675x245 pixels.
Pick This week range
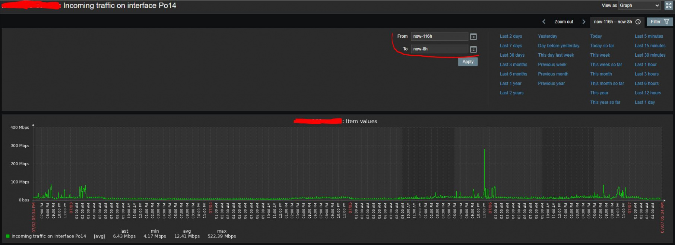pyautogui.click(x=600, y=55)
